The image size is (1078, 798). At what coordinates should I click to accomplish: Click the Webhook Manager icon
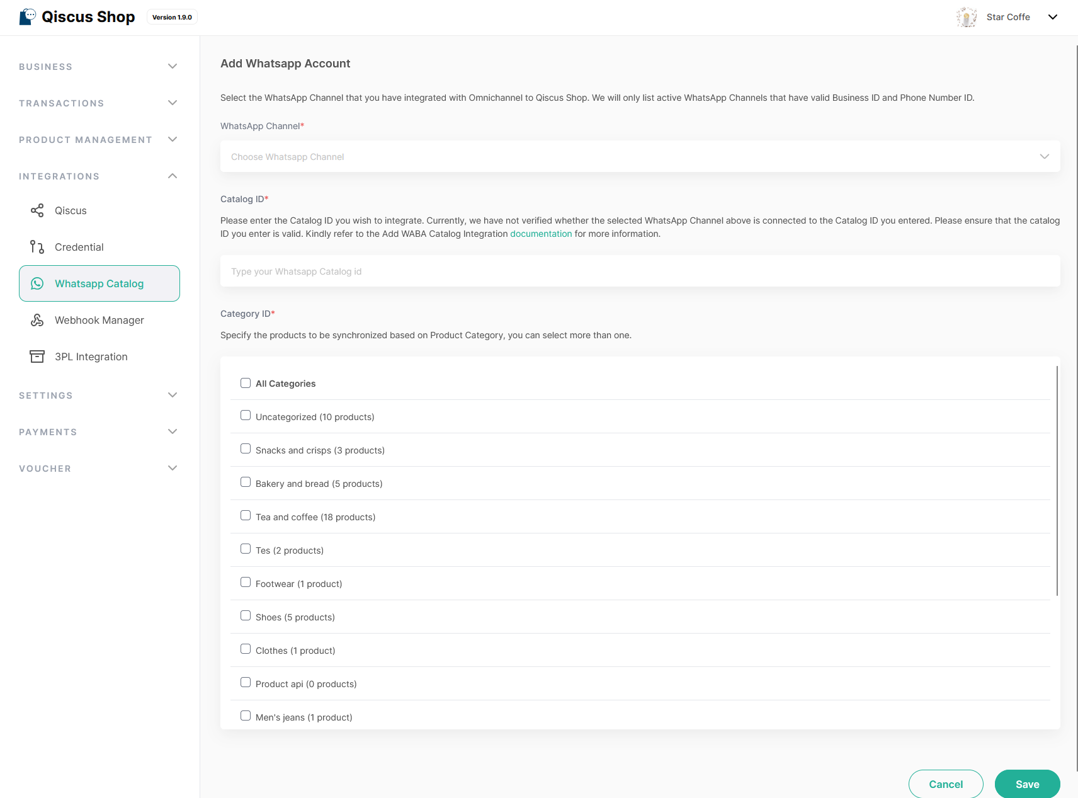tap(37, 320)
